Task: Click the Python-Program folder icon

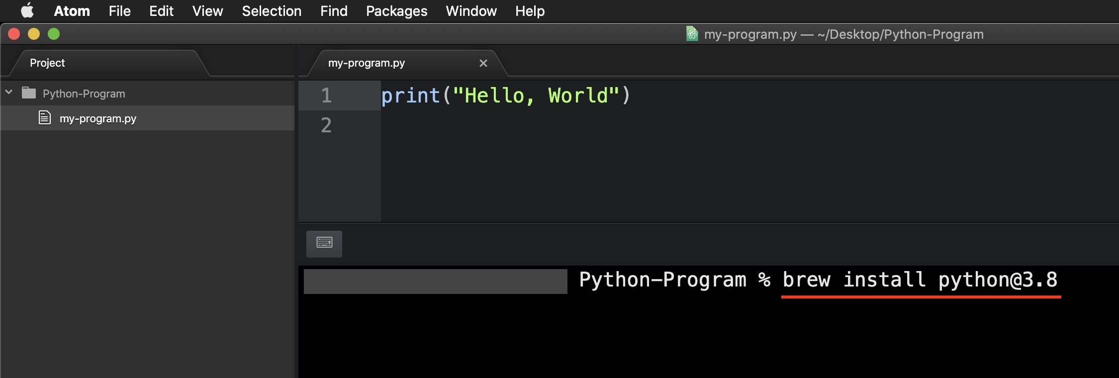Action: 29,93
